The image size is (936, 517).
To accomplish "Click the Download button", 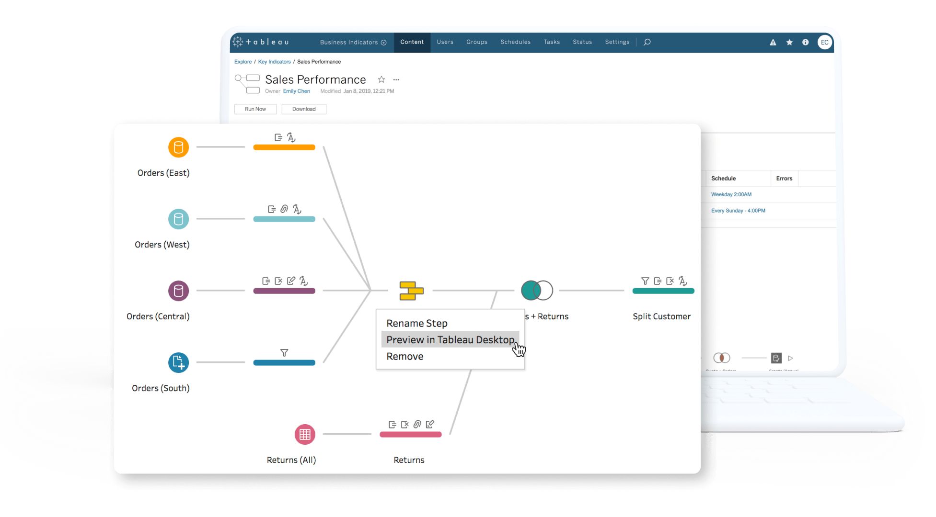I will point(304,109).
